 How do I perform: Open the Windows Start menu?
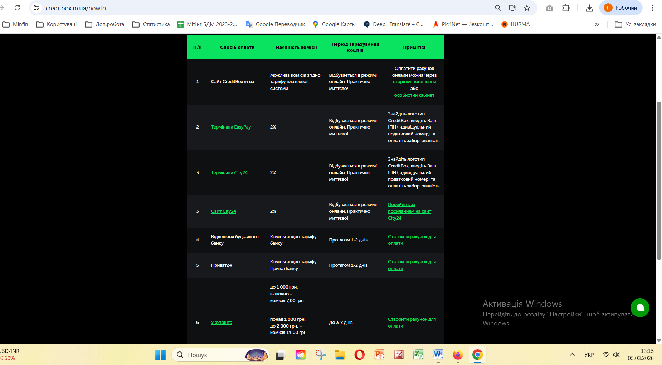pos(160,355)
